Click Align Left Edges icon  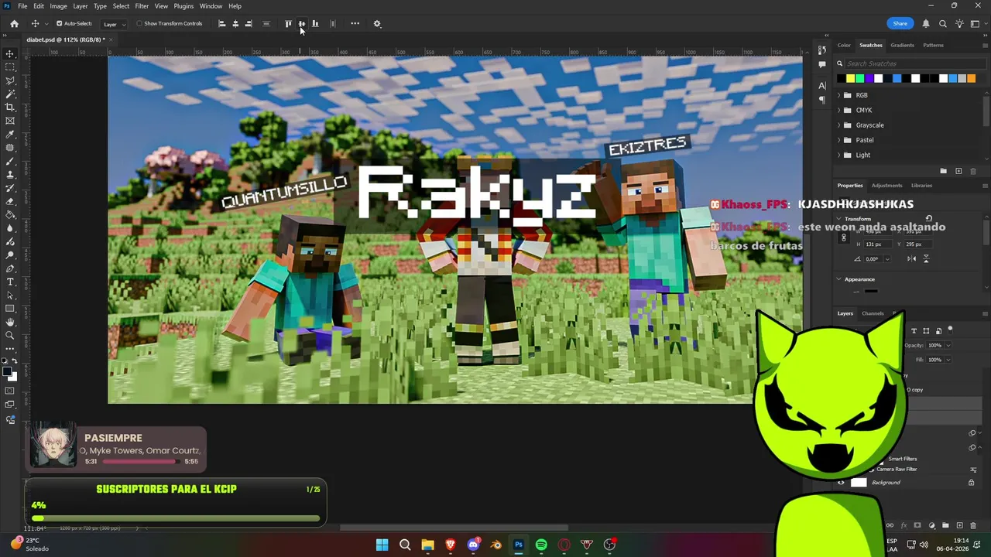click(221, 23)
